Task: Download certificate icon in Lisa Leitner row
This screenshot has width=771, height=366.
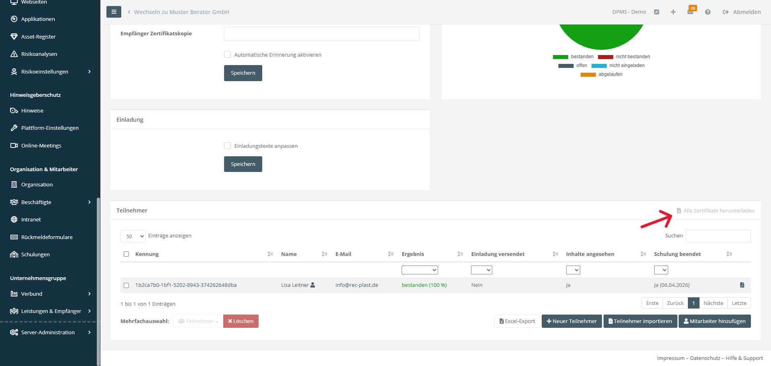Action: pyautogui.click(x=742, y=285)
